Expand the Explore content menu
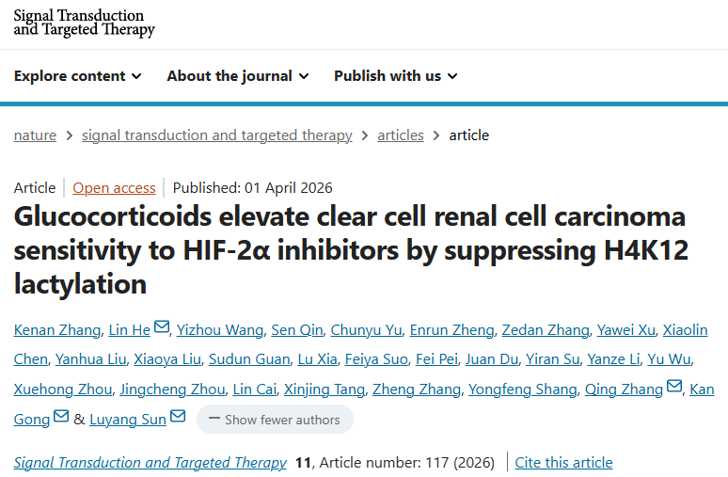Viewport: 728px width, 477px height. pos(78,76)
